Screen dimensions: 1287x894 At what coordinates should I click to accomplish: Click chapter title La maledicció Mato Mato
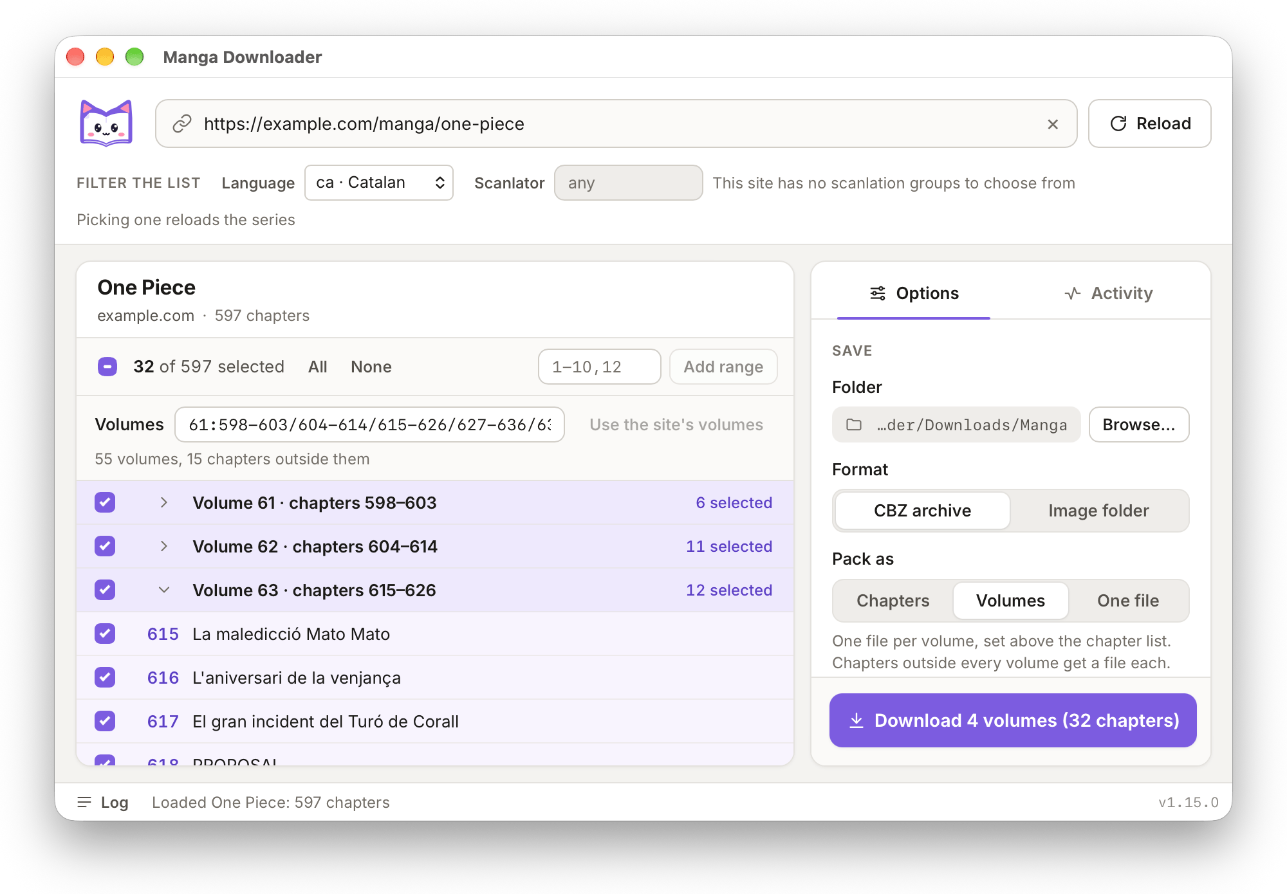click(x=291, y=634)
